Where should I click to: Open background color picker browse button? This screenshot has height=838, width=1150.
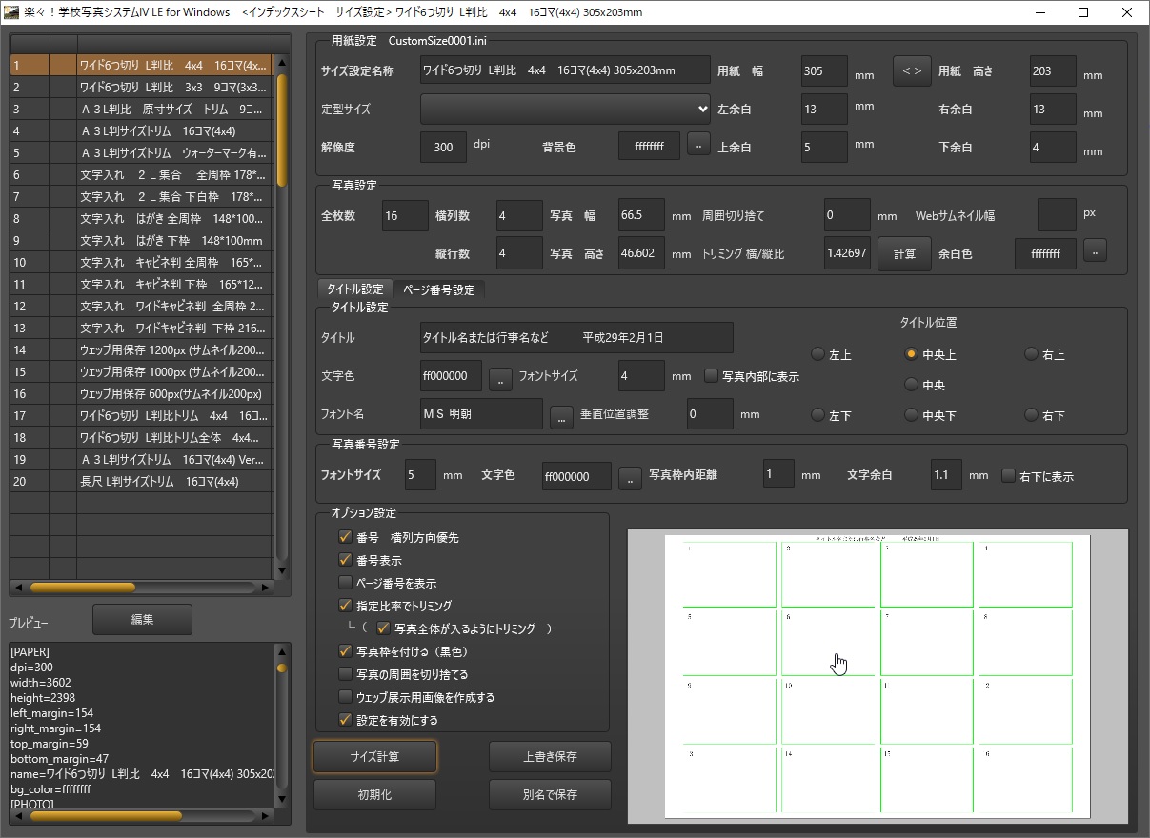pos(698,146)
